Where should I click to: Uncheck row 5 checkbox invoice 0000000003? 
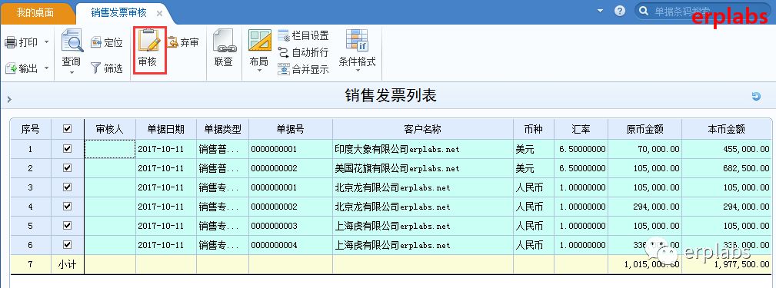[x=68, y=226]
